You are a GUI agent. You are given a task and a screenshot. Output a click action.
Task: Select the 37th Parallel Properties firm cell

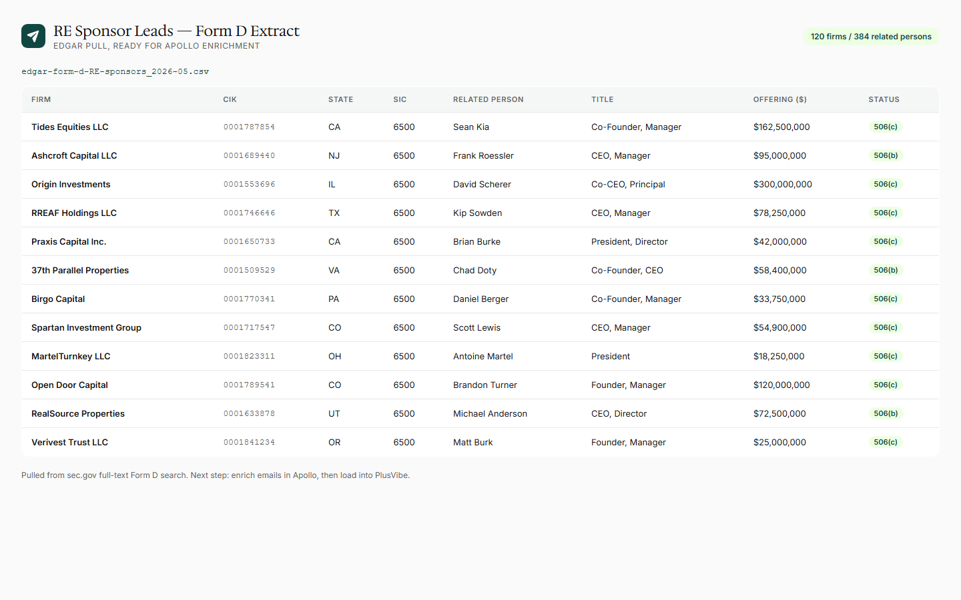(x=80, y=270)
